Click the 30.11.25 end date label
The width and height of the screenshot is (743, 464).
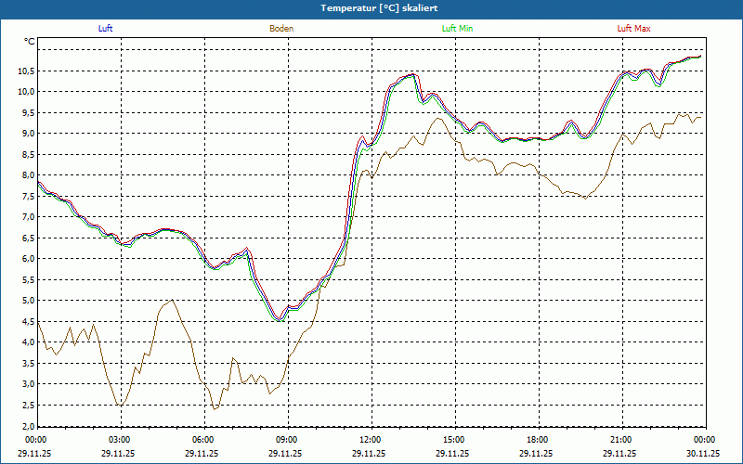coord(703,454)
